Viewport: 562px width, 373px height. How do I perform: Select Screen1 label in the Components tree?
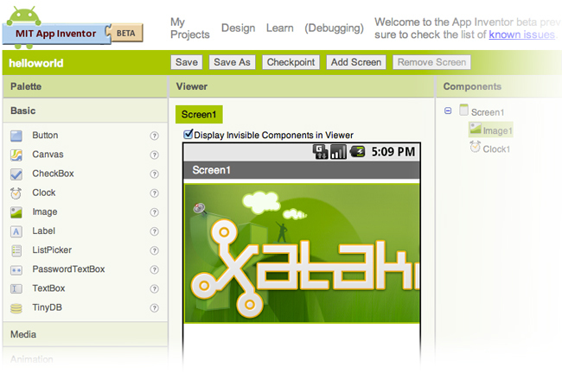[x=488, y=112]
